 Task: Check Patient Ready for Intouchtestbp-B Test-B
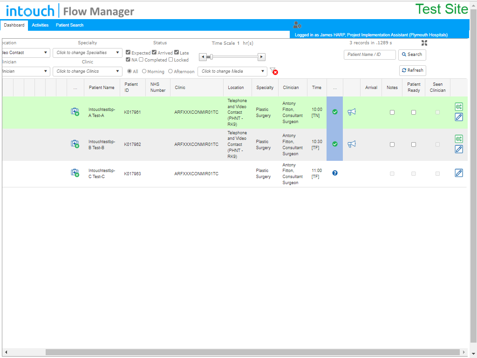414,145
